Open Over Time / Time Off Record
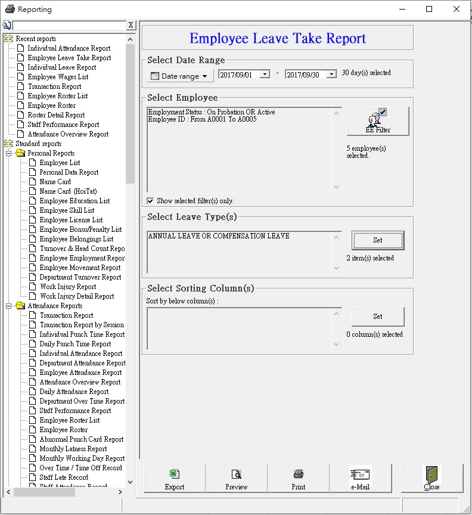 (81, 468)
